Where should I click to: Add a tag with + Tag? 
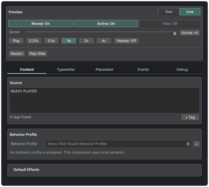[190, 117]
